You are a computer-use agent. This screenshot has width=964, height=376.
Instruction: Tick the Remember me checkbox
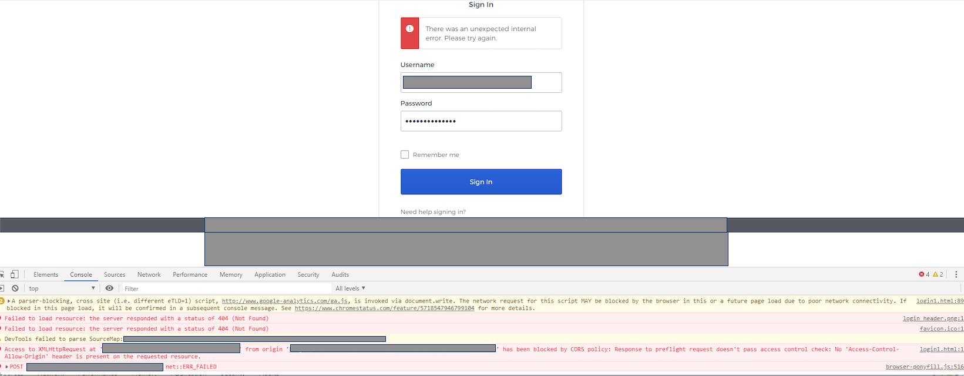(x=405, y=155)
